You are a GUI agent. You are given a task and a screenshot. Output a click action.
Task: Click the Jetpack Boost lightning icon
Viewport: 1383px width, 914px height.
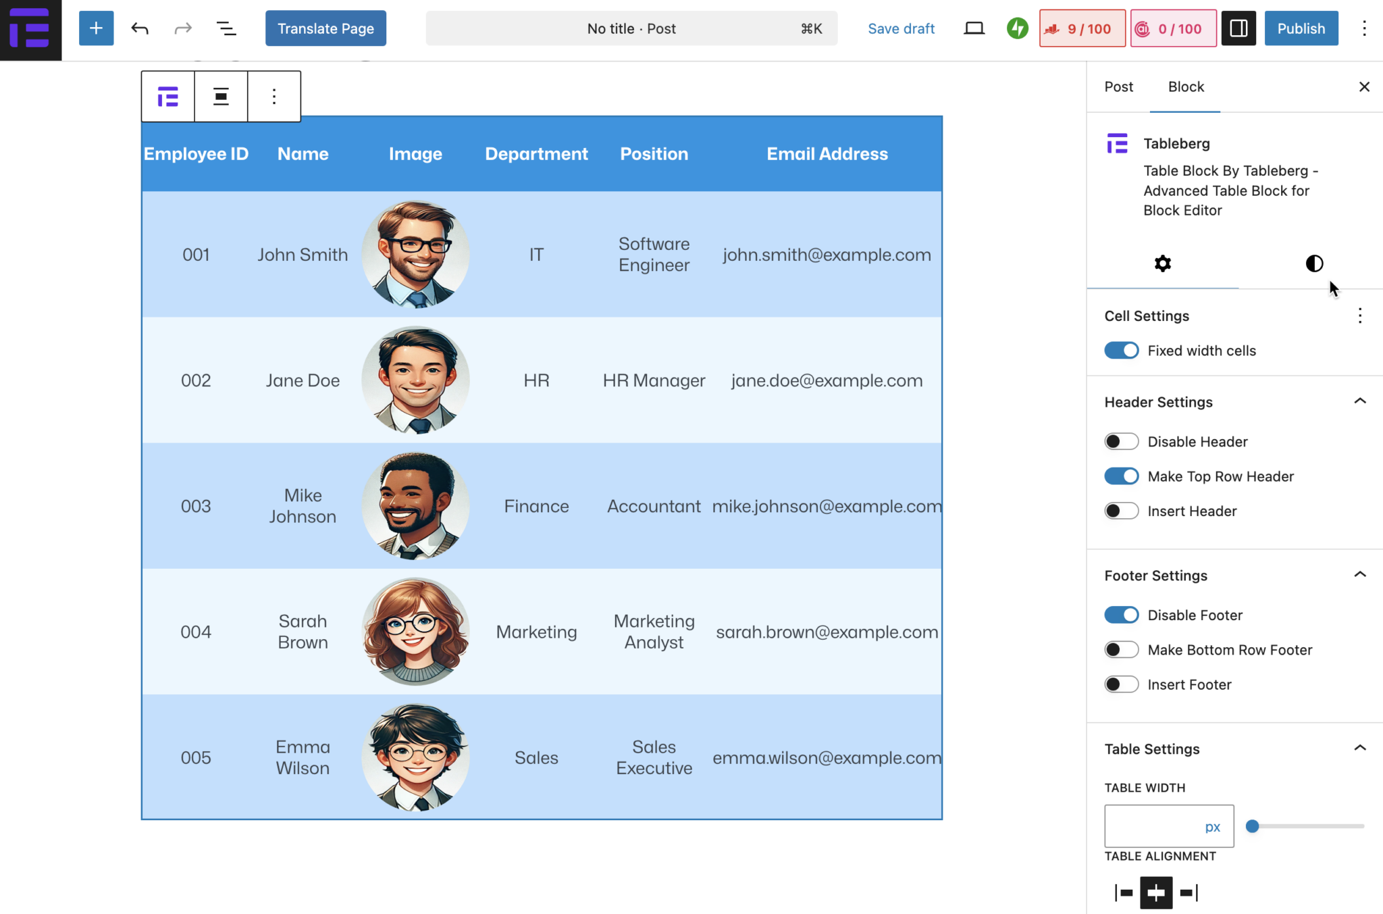(1016, 28)
